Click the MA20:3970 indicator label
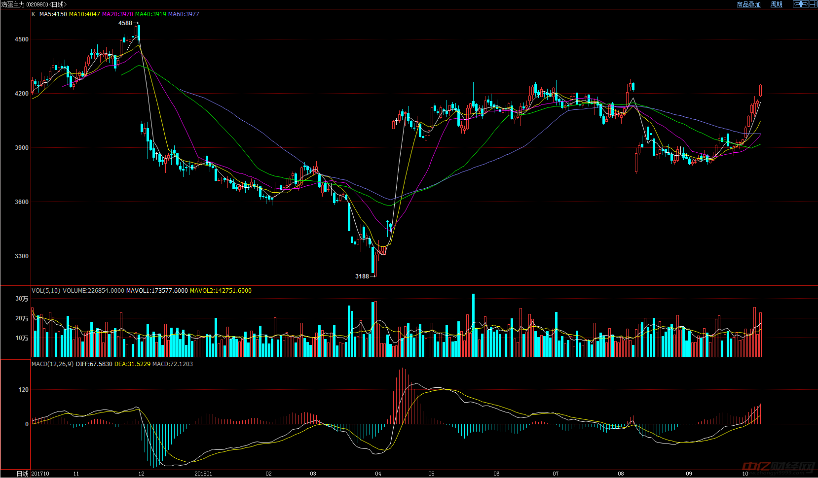This screenshot has width=818, height=478. [x=117, y=14]
